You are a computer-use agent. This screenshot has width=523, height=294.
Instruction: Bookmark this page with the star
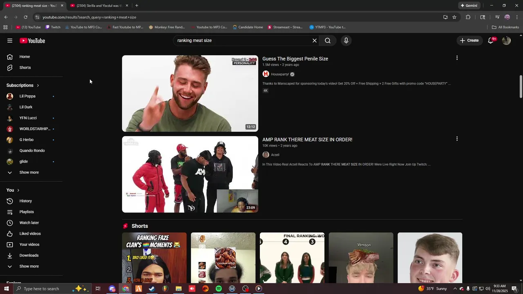click(x=454, y=17)
